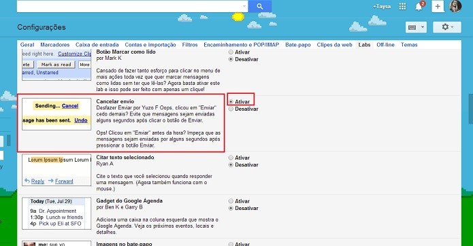
Task: Select the Labs tab
Action: click(364, 45)
